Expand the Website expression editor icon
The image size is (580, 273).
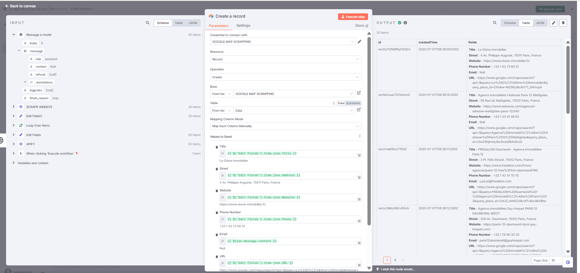click(359, 199)
